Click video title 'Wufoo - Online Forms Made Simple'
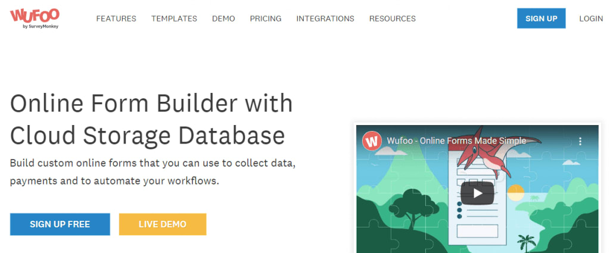 (x=456, y=141)
